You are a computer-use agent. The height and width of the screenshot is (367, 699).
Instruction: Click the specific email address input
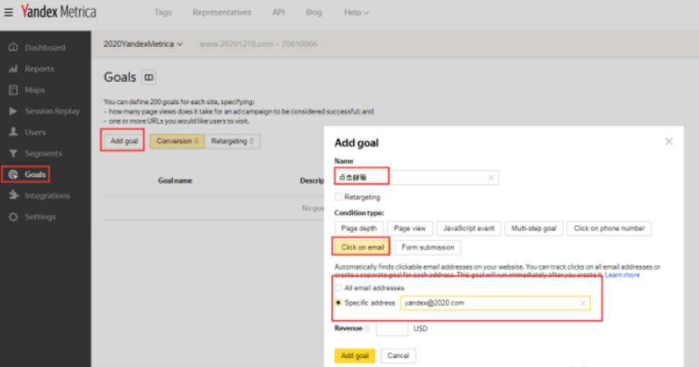coord(495,303)
